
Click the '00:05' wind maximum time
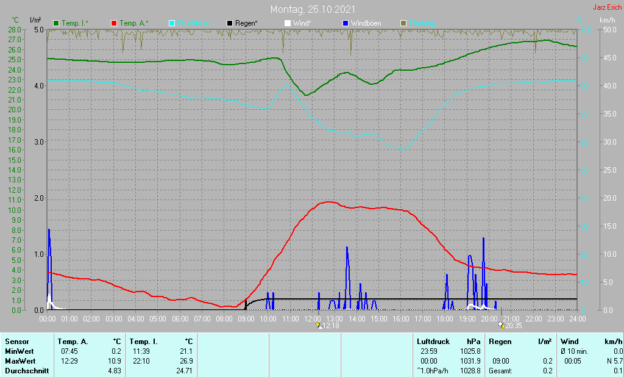[x=573, y=361]
